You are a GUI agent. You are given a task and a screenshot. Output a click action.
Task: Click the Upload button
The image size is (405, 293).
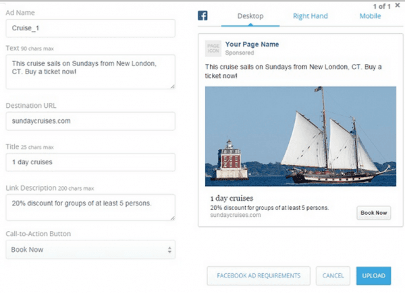373,275
